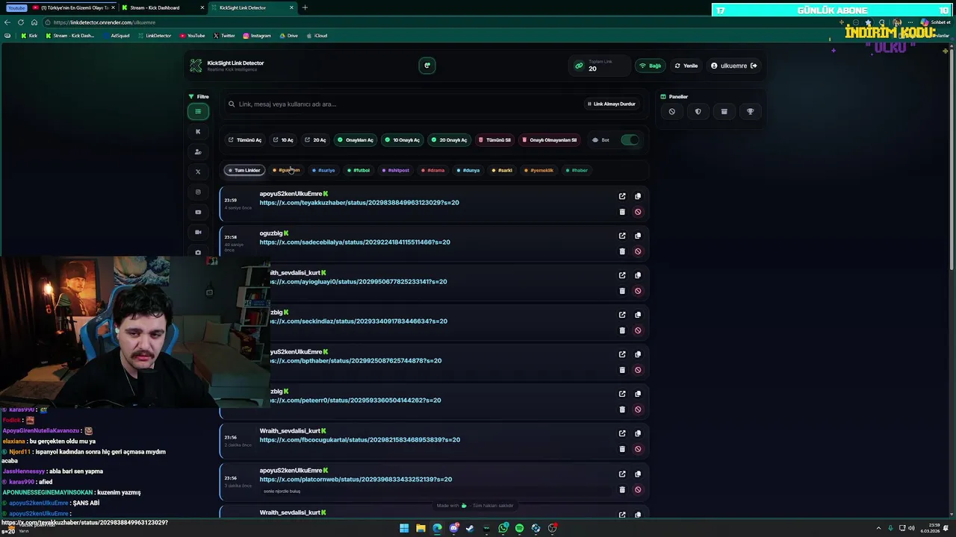
Task: Block sender of bpthaber link
Action: (638, 370)
